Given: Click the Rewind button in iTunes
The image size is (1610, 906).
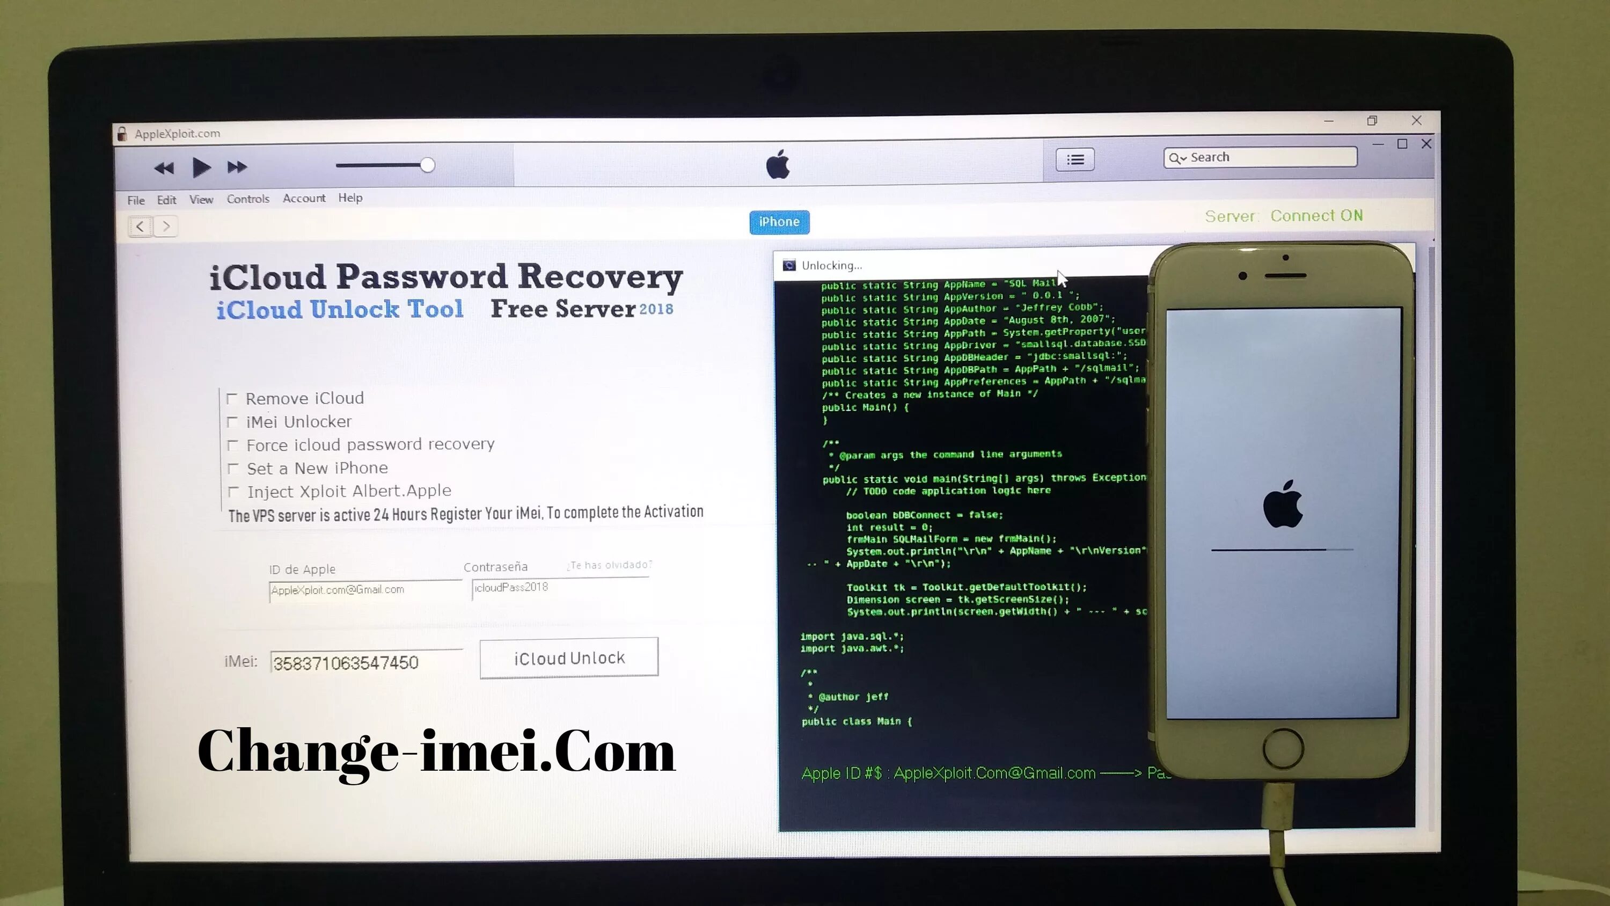Looking at the screenshot, I should [x=165, y=167].
